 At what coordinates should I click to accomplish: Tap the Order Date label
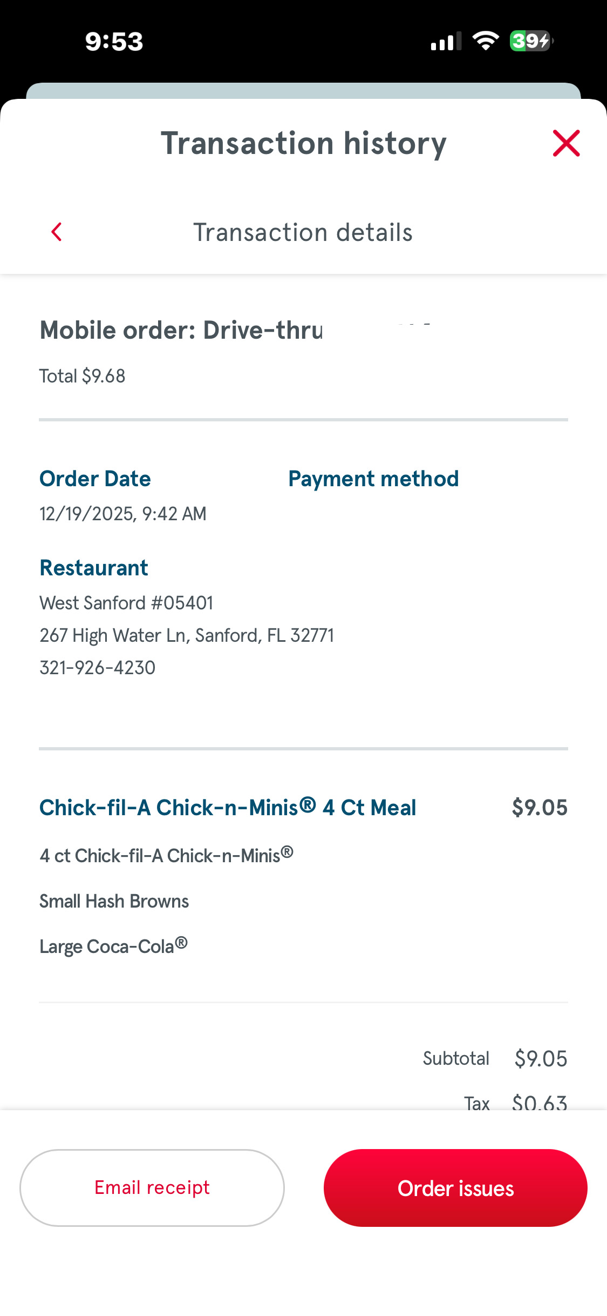pos(95,479)
